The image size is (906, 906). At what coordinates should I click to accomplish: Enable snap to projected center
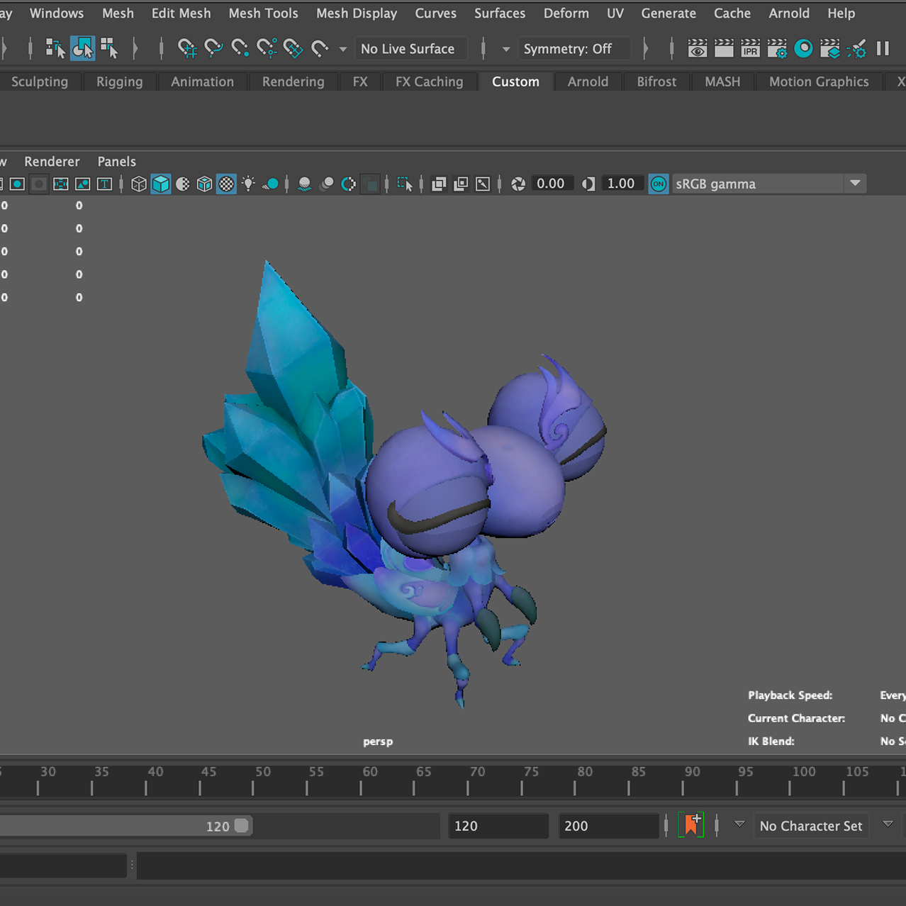pyautogui.click(x=267, y=48)
